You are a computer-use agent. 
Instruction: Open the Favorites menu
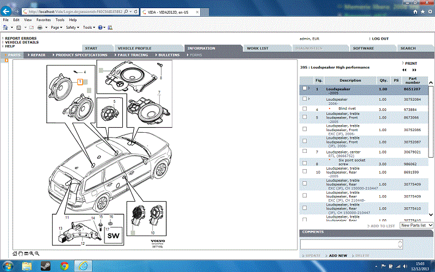43,20
